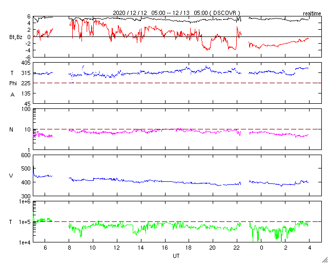This screenshot has width=328, height=263.
Task: Click the "N" density axis label
Action: pos(11,129)
